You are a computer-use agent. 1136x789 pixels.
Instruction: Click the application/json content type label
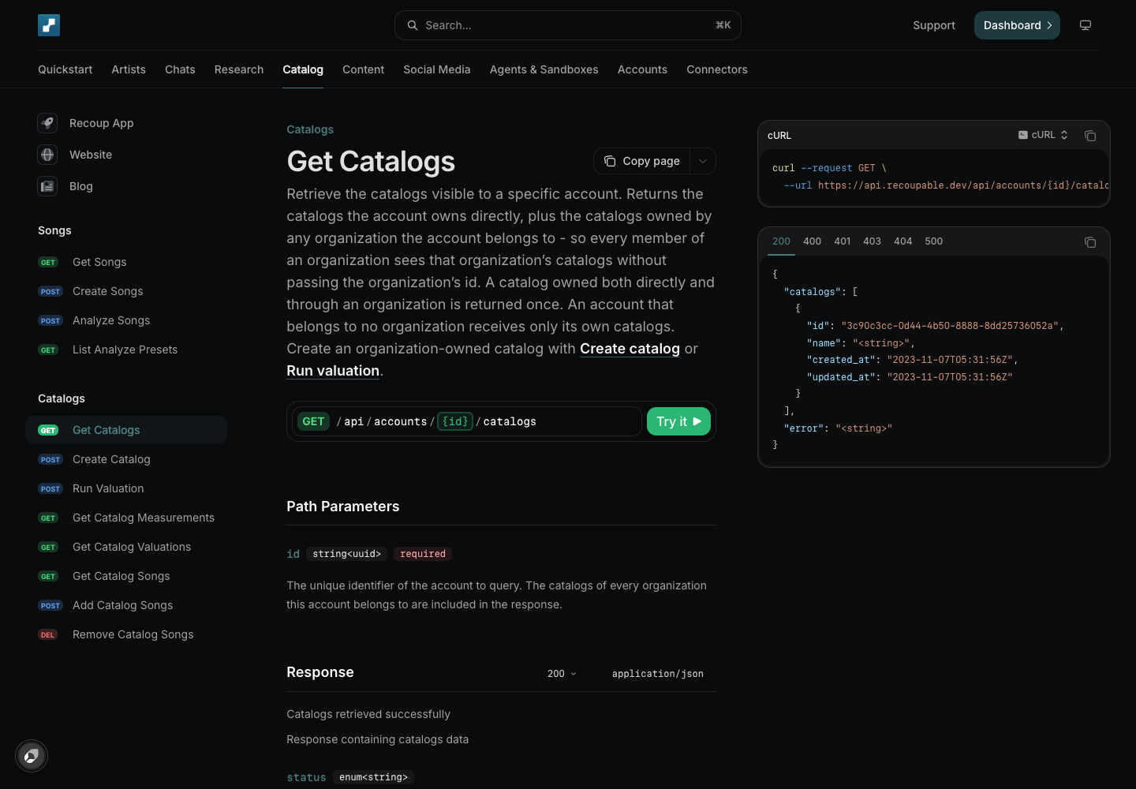[x=658, y=674]
